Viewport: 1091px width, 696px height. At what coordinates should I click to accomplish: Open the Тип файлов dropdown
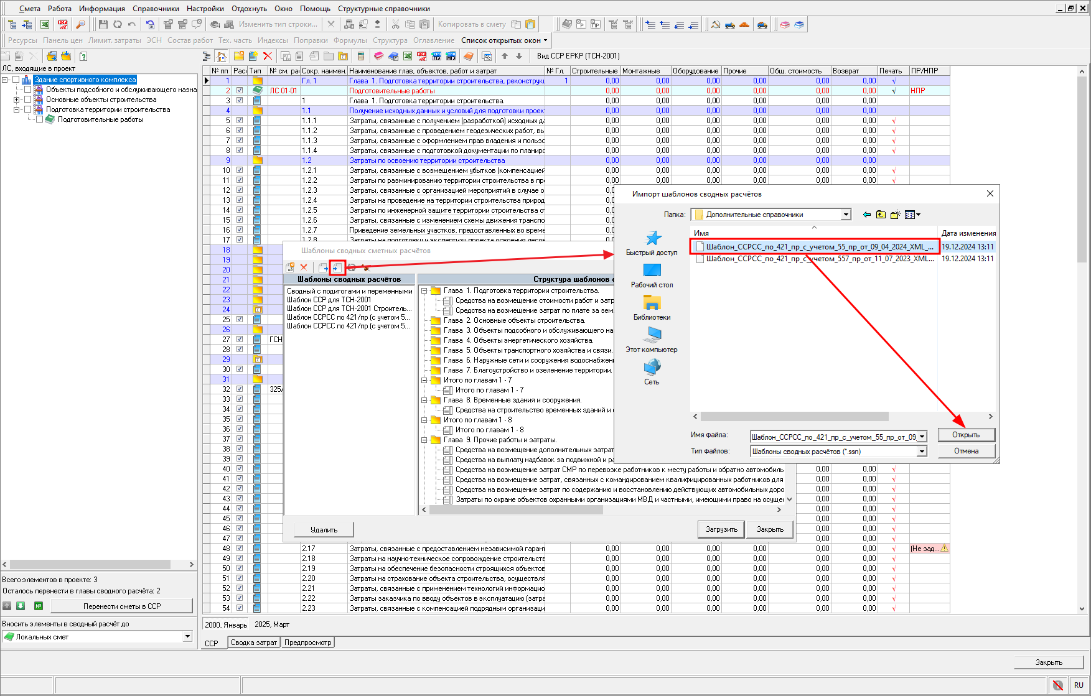[922, 452]
